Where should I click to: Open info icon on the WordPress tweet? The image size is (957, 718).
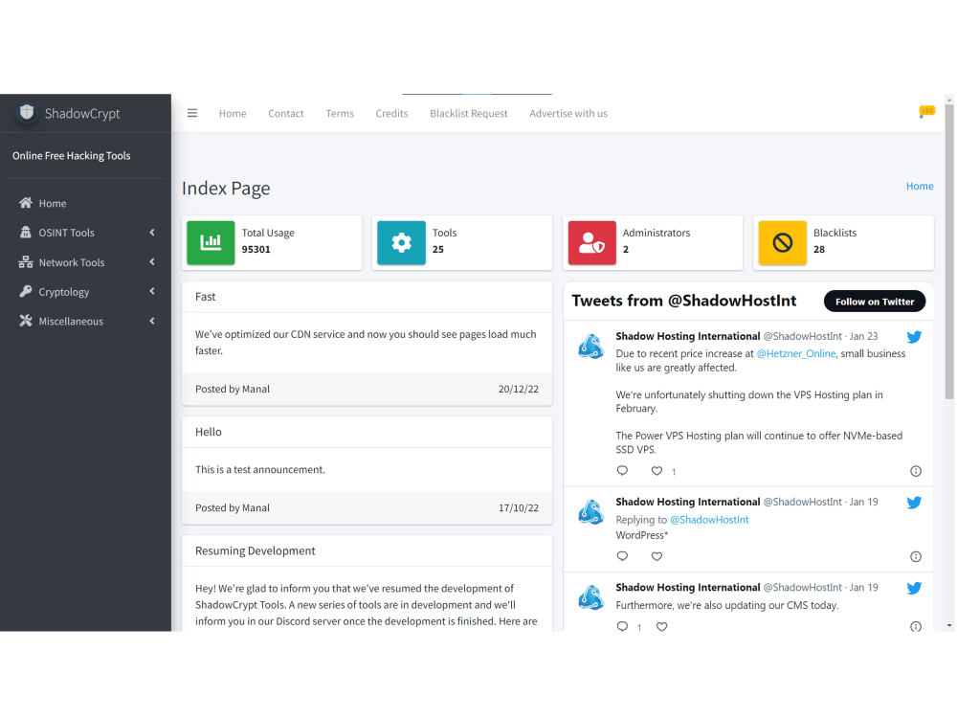pos(916,556)
